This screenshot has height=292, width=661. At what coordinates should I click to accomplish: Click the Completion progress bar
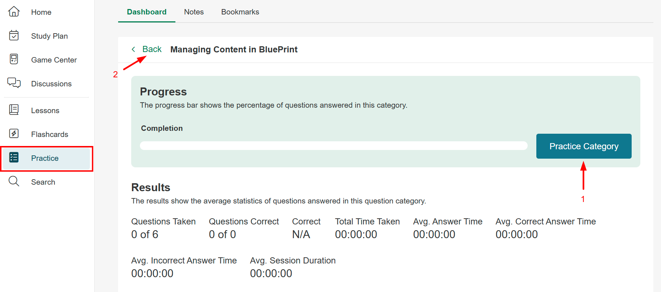tap(333, 146)
